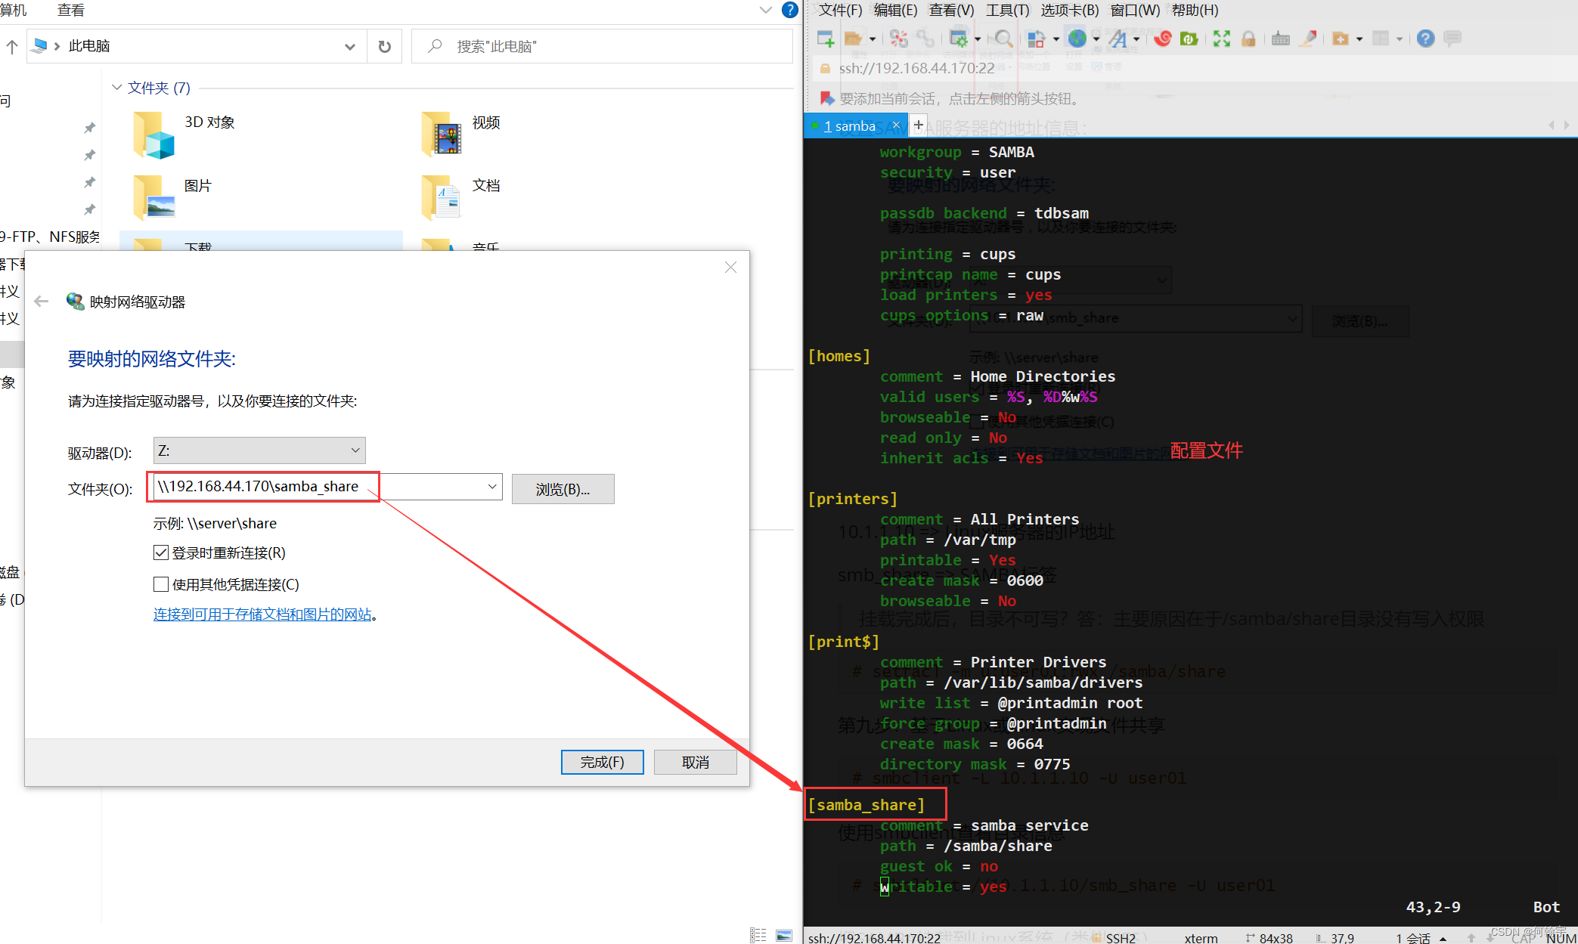Open the dropdown next to Xshell properties icon

(977, 39)
